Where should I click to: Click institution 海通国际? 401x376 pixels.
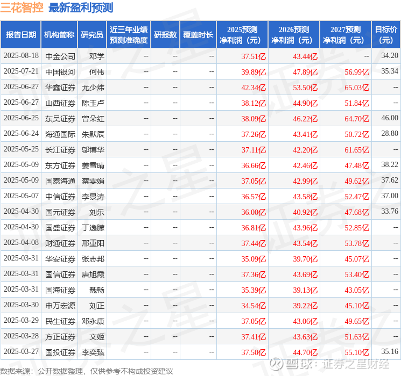[60, 134]
